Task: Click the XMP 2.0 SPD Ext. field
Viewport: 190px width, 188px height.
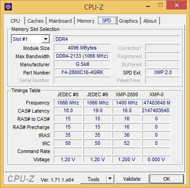Action: click(163, 72)
